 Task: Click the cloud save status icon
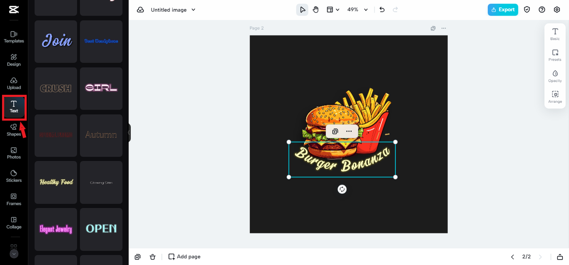tap(140, 10)
